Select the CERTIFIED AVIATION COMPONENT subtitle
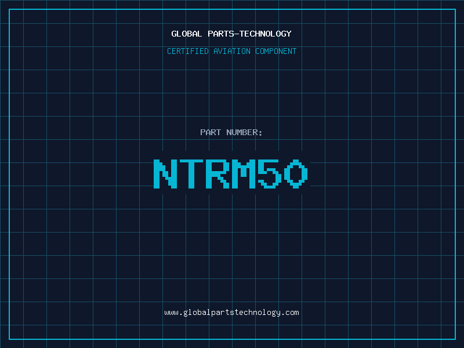The width and height of the screenshot is (464, 348). click(x=231, y=51)
